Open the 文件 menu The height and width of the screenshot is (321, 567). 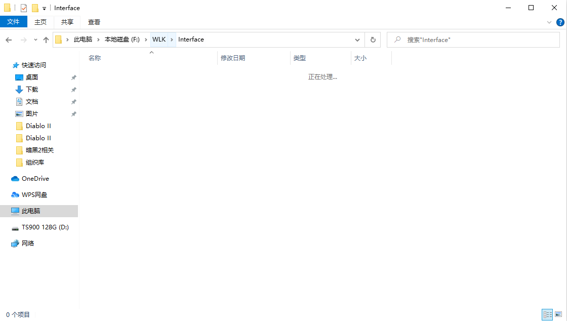tap(14, 22)
